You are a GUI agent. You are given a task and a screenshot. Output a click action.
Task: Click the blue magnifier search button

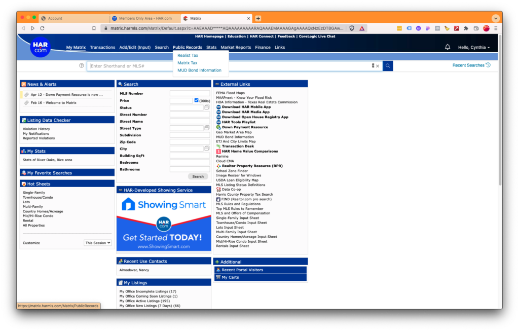(x=388, y=66)
